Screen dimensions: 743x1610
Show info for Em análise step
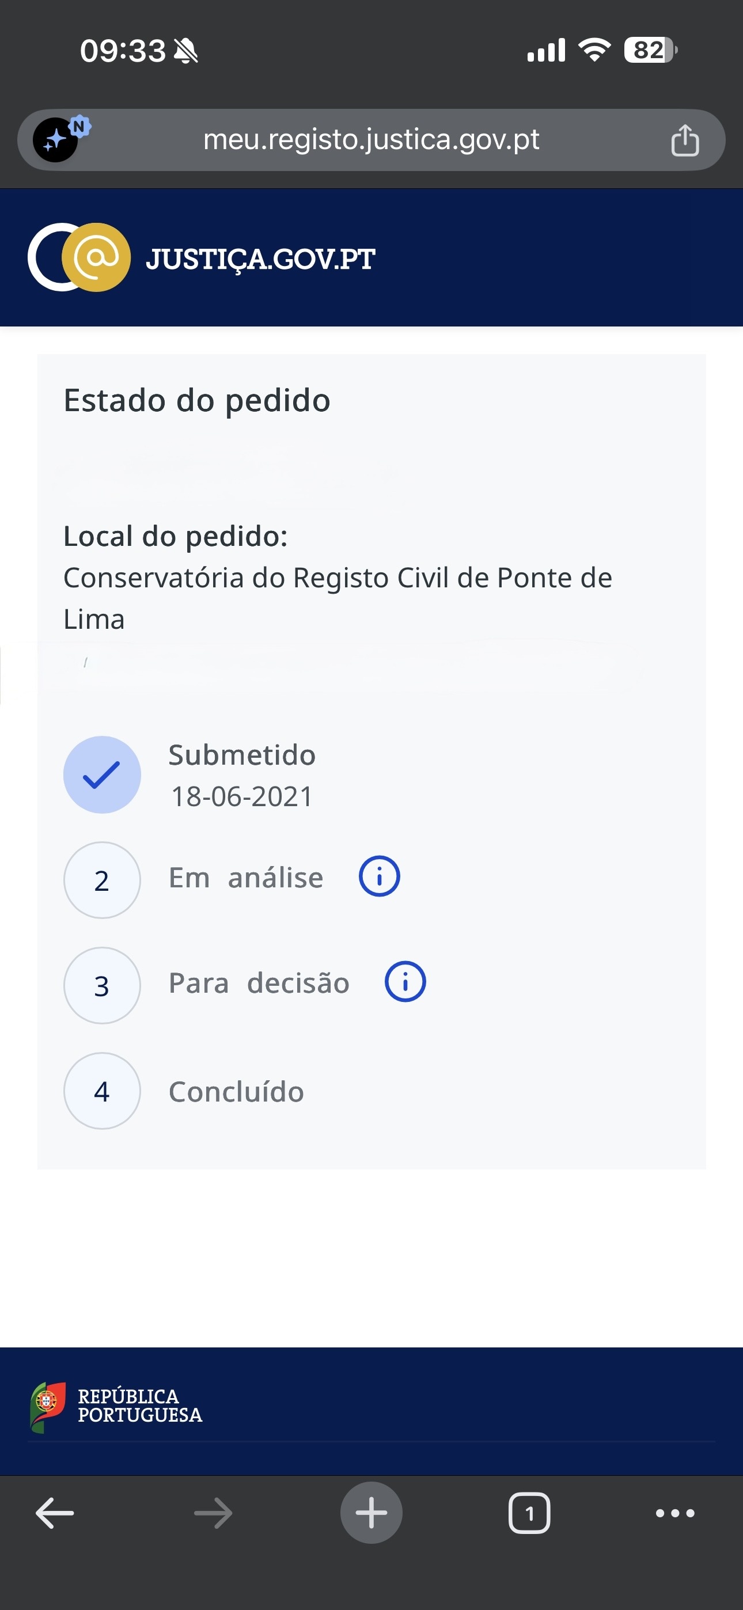379,876
